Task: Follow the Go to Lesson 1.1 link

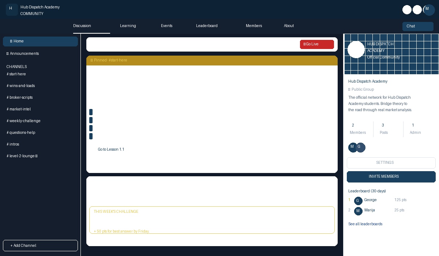Action: coord(111,150)
